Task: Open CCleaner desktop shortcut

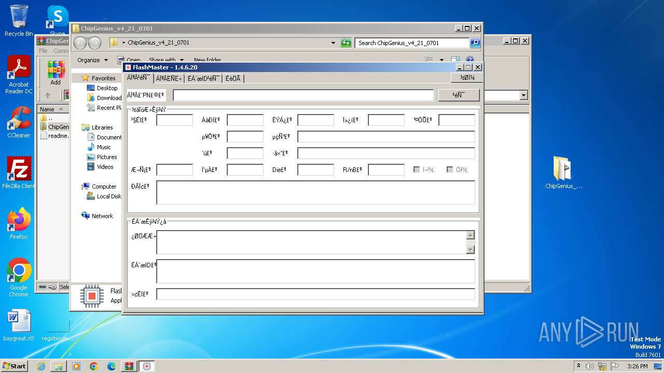Action: point(19,122)
